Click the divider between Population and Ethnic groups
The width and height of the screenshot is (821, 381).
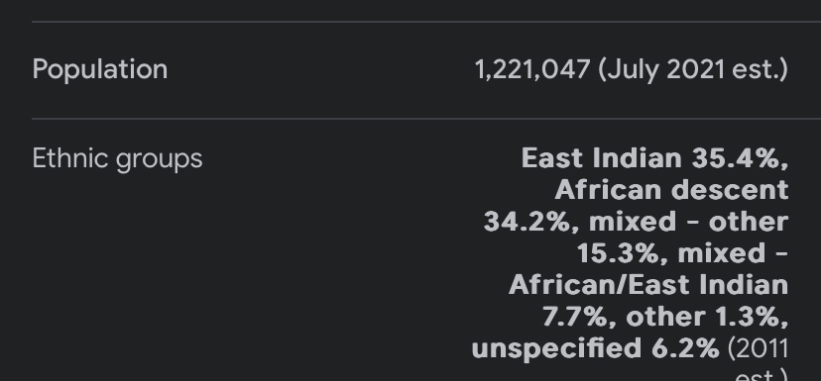point(426,119)
